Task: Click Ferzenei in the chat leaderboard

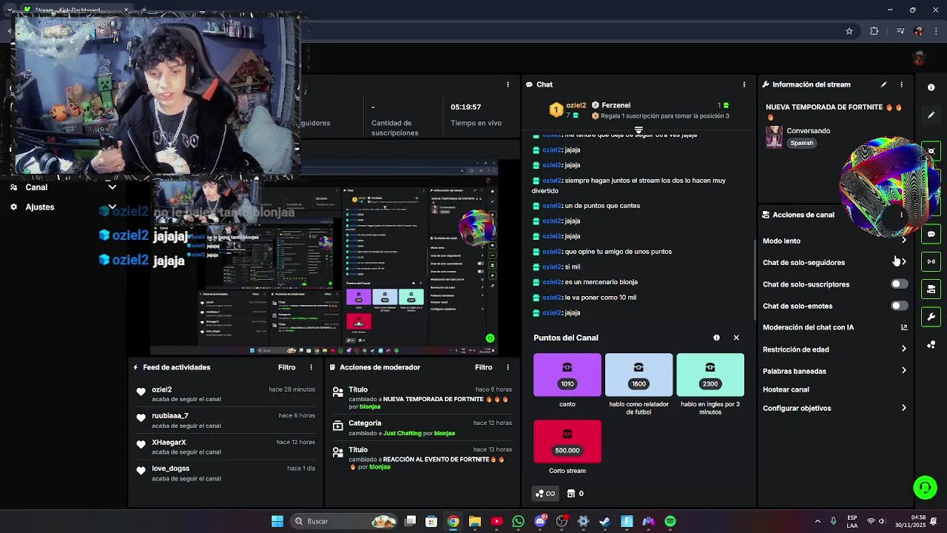Action: point(616,105)
